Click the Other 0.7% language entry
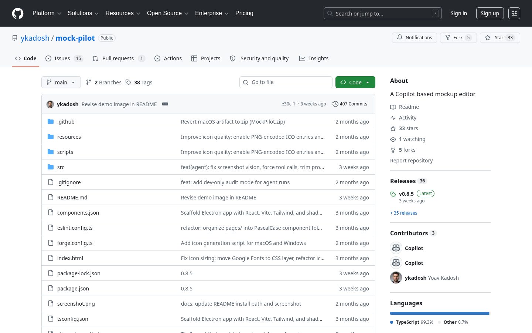 (453, 322)
